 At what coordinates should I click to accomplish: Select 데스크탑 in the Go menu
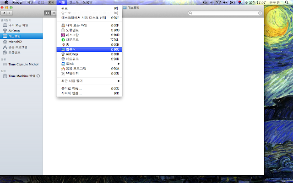[x=89, y=35]
